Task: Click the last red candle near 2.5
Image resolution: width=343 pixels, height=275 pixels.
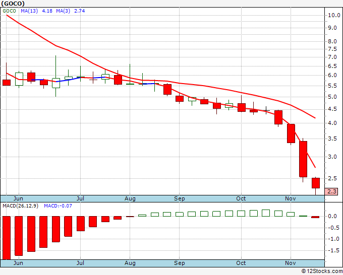Action: (316, 183)
